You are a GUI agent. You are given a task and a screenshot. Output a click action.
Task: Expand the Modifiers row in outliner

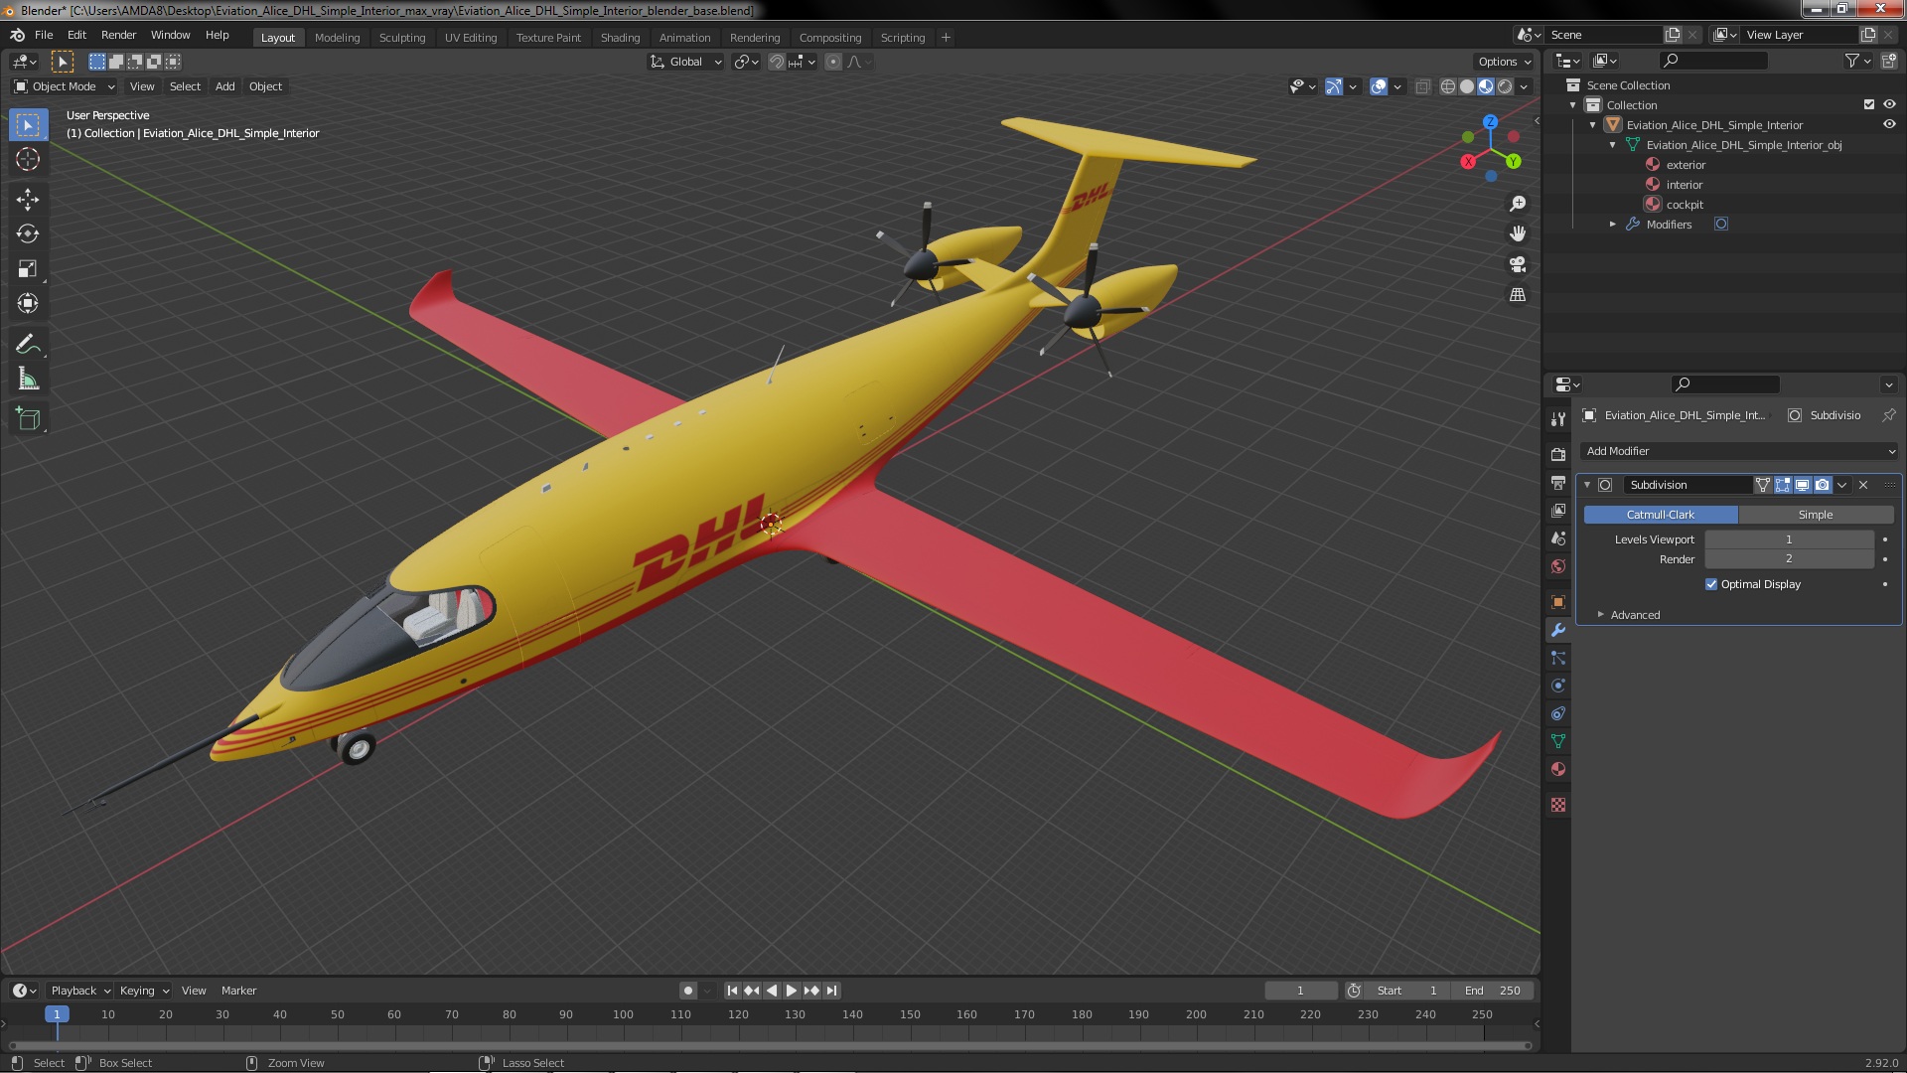1613,225
